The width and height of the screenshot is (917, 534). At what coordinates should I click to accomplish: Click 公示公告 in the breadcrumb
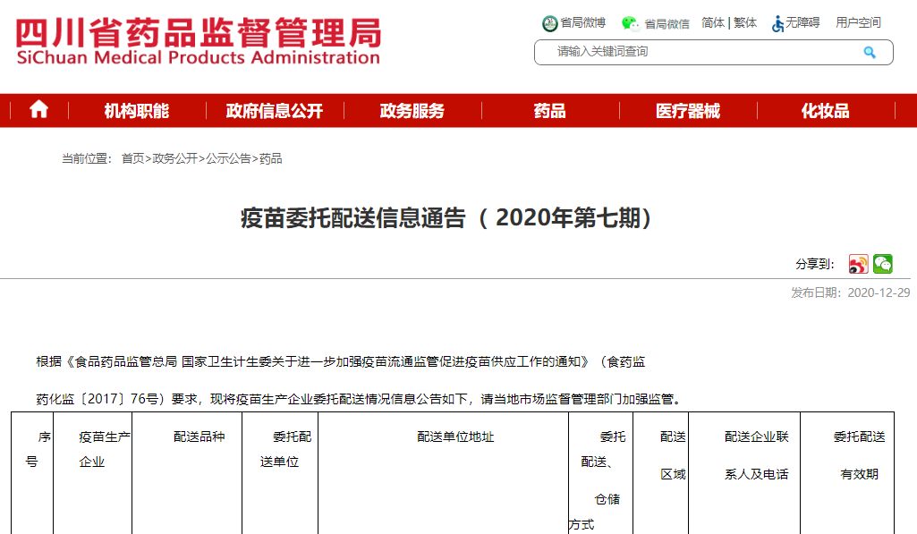tap(228, 158)
